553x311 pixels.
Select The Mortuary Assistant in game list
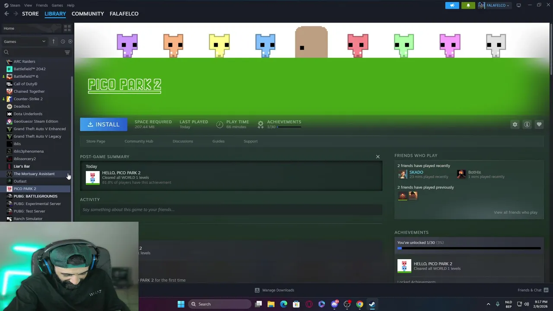coord(36,174)
